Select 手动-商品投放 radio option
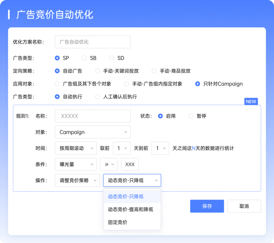 point(154,71)
